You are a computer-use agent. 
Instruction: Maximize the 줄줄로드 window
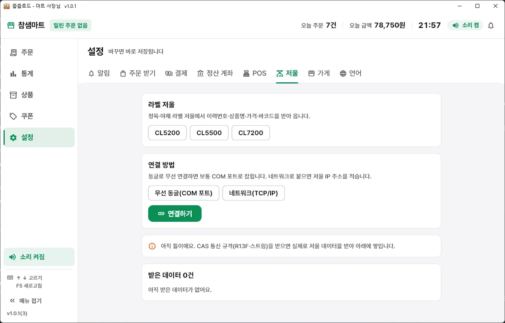[477, 6]
